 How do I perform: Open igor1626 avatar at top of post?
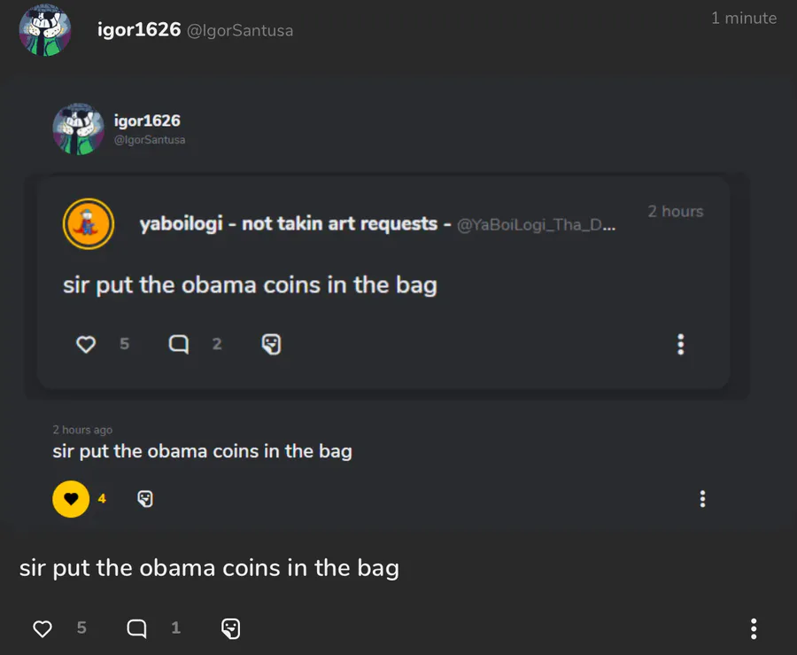(45, 30)
